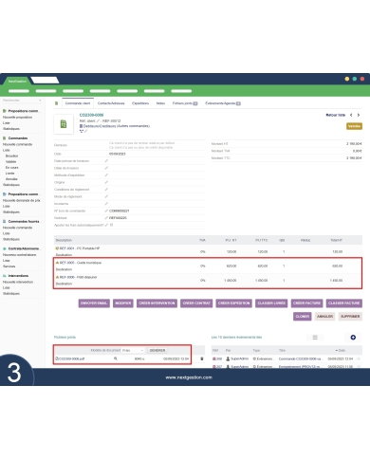Edit planned delivery date pencil icon
Viewport: 370px width, 459px height.
[x=106, y=161]
